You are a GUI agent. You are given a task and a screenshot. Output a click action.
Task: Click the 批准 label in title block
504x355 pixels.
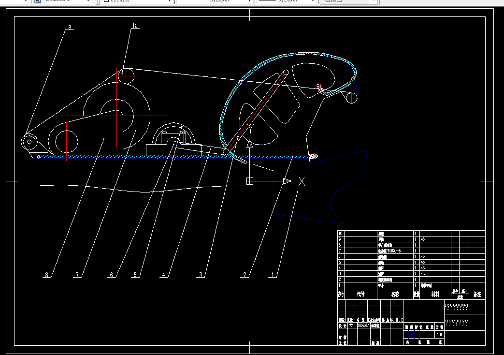coord(375,343)
